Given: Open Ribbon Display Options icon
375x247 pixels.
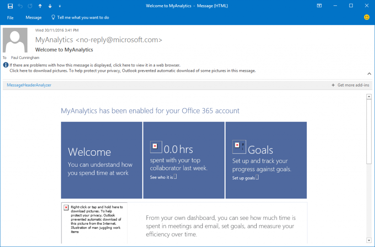Looking at the screenshot, I should [x=319, y=5].
